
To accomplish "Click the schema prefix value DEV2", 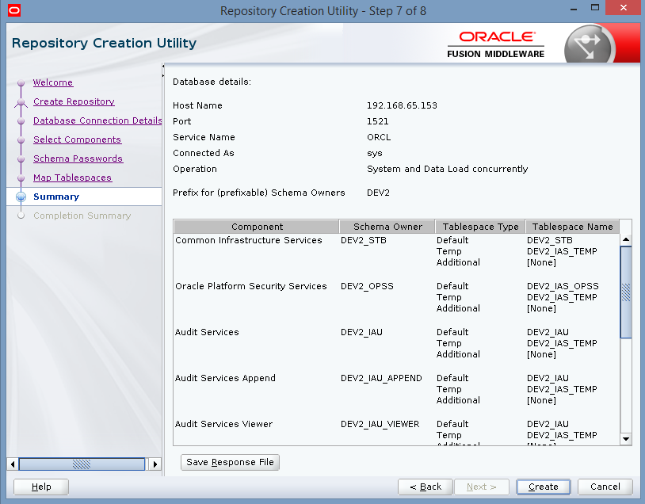I will tap(378, 193).
